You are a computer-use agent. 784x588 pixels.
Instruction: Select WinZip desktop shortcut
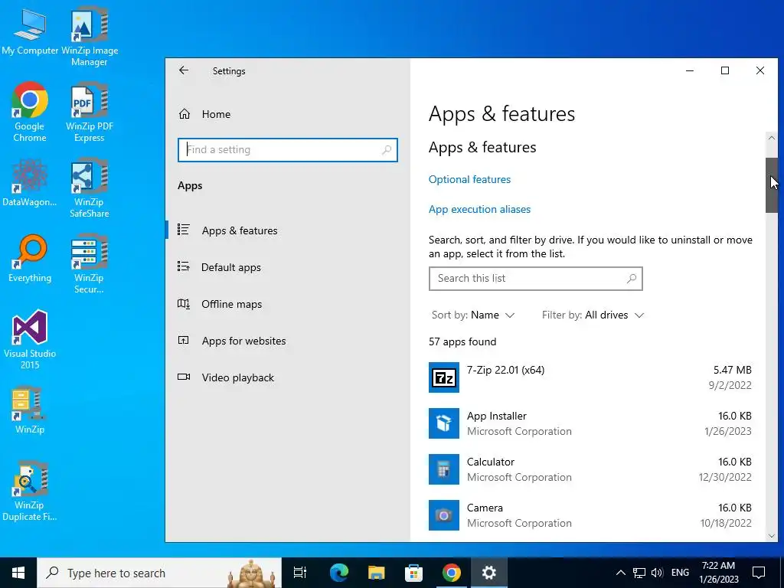[30, 410]
